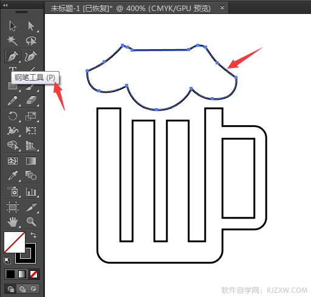The image size is (311, 297).
Task: Reset to default fill and stroke
Action: (x=7, y=261)
